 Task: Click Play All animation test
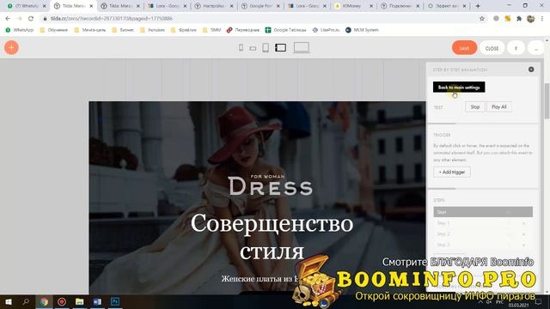[498, 106]
